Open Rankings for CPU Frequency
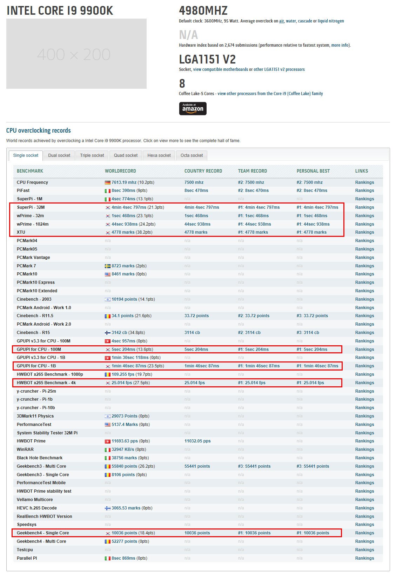Viewport: 396px width, 573px height. click(x=364, y=182)
